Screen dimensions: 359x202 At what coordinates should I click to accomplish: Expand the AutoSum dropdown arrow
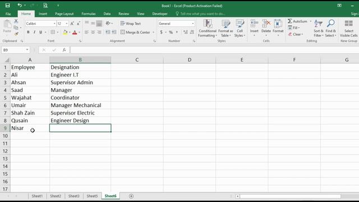(x=311, y=21)
